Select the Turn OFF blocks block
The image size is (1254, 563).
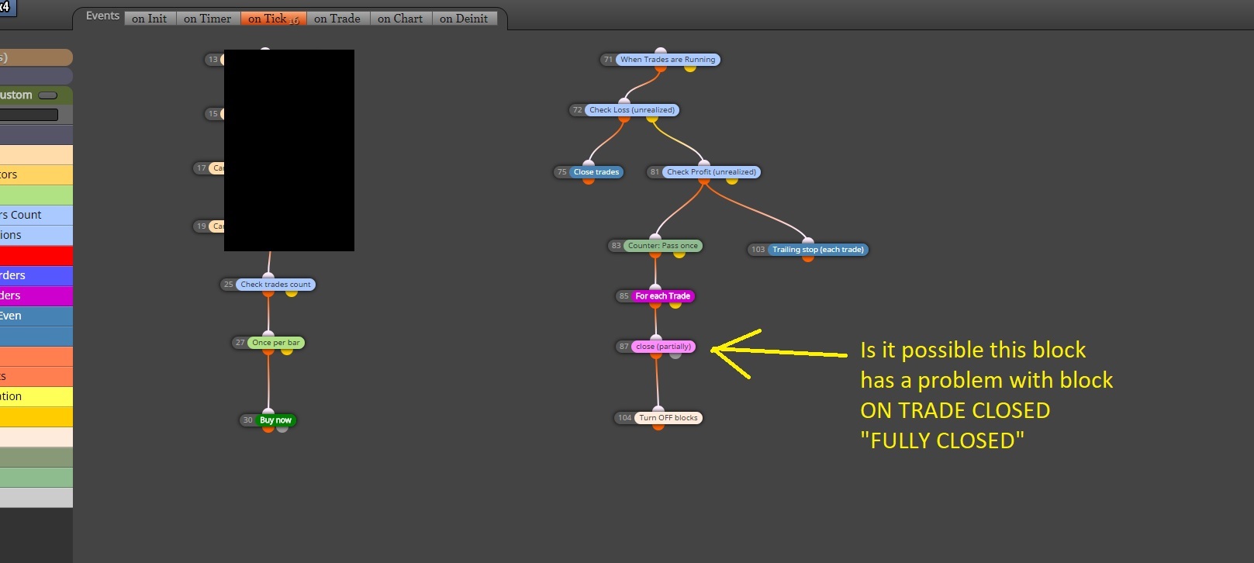coord(668,418)
